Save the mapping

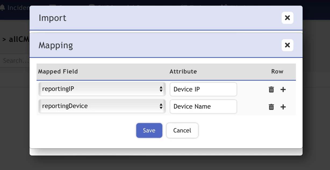(x=149, y=131)
